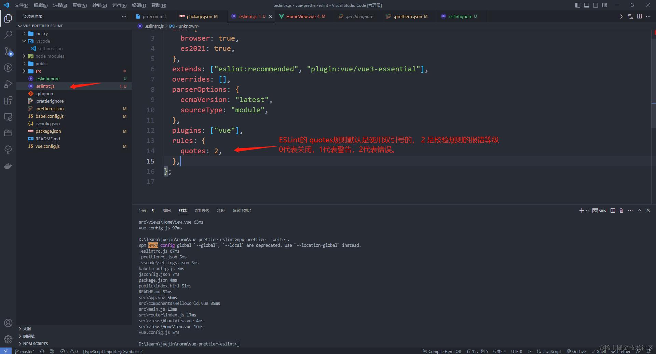Toggle the secondary sidebar visibility
Image resolution: width=656 pixels, height=354 pixels.
coord(596,5)
